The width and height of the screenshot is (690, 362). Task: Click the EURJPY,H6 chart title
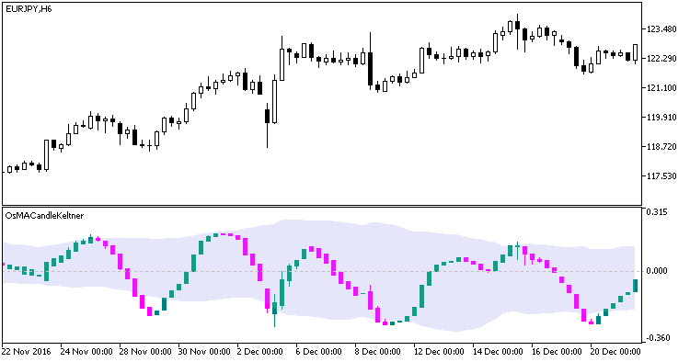[x=29, y=8]
